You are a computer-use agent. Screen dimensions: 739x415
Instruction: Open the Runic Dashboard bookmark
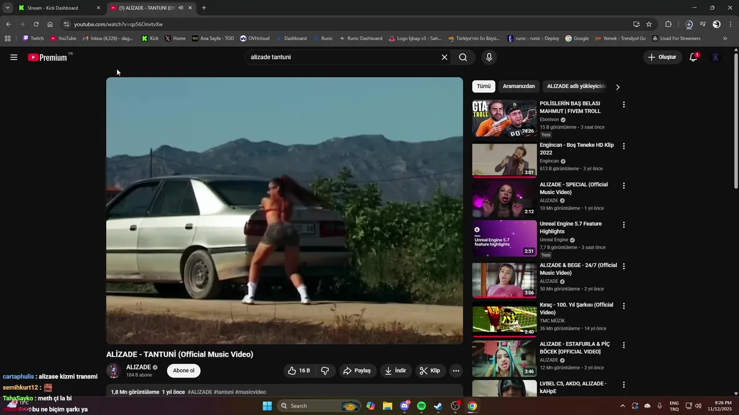pyautogui.click(x=361, y=39)
